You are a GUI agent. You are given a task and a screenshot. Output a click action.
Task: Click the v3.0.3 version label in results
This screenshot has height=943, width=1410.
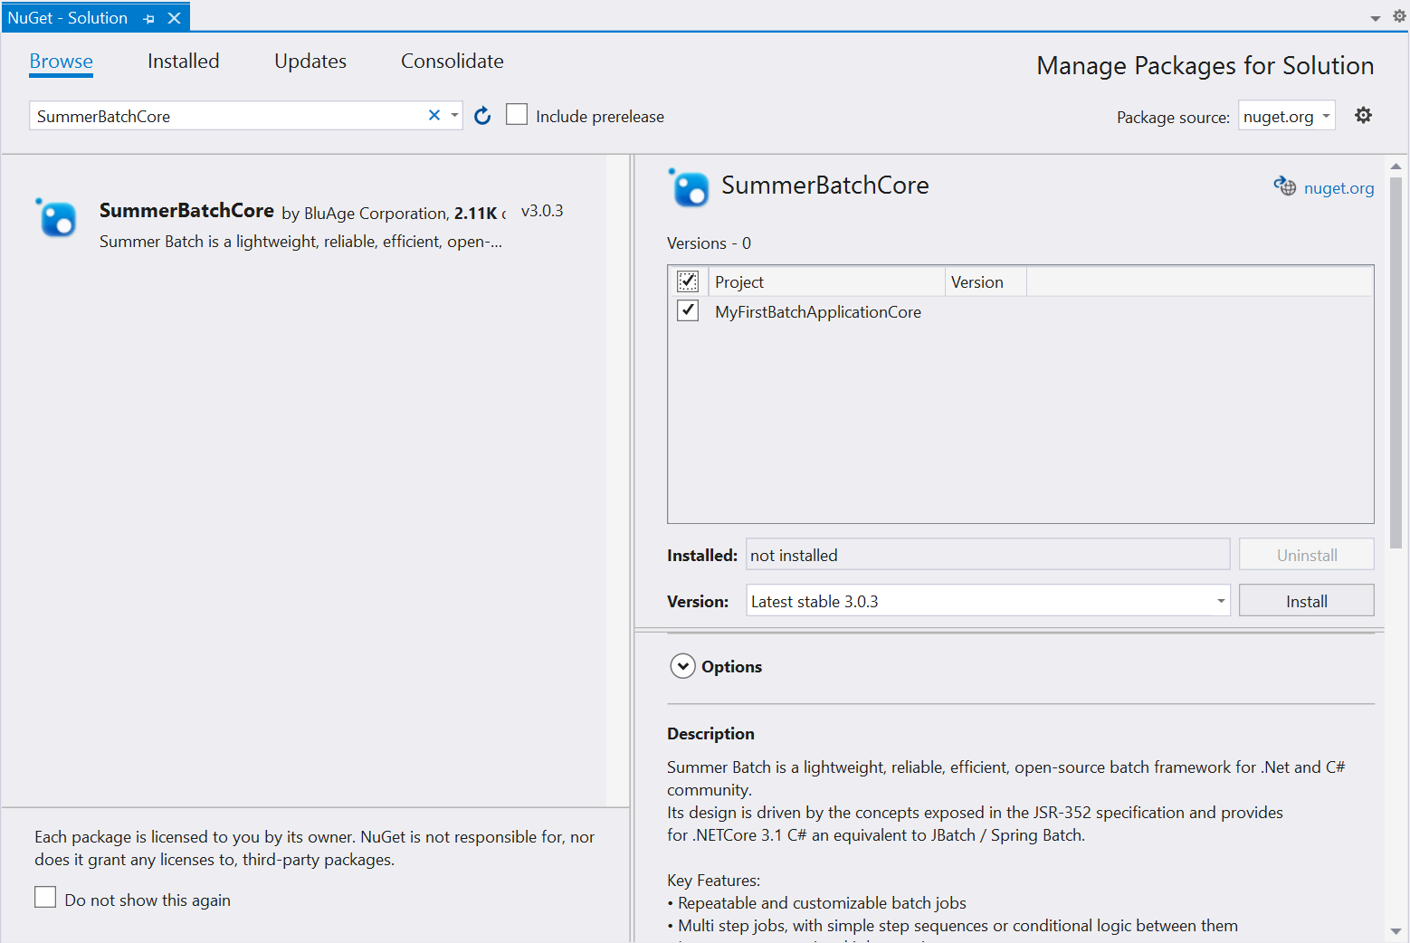click(x=542, y=211)
